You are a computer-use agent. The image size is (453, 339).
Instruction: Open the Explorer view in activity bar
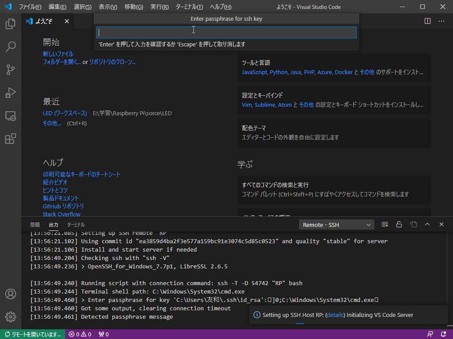[x=11, y=24]
